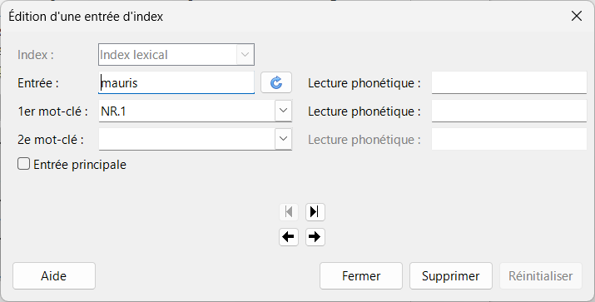Close the Édition d'une entrée d'index dialog
Screen dimensions: 595x302
pos(577,16)
